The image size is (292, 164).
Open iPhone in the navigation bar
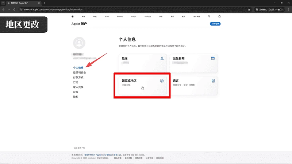coord(120,16)
